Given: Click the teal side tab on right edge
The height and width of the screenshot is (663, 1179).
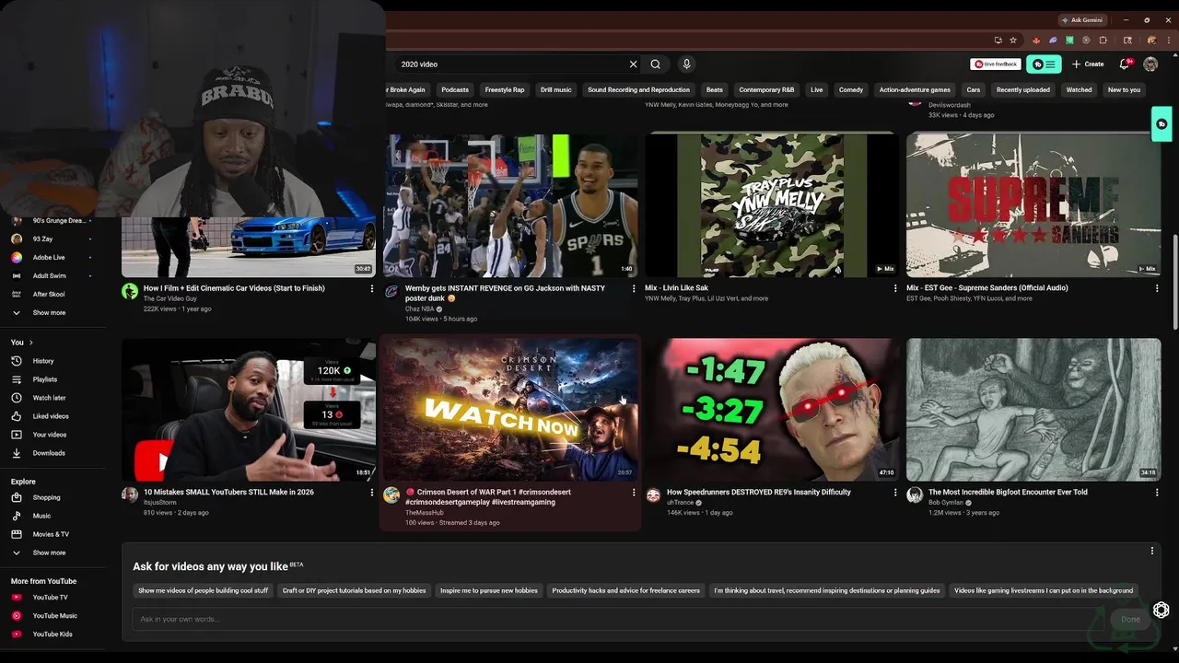Looking at the screenshot, I should coord(1162,124).
